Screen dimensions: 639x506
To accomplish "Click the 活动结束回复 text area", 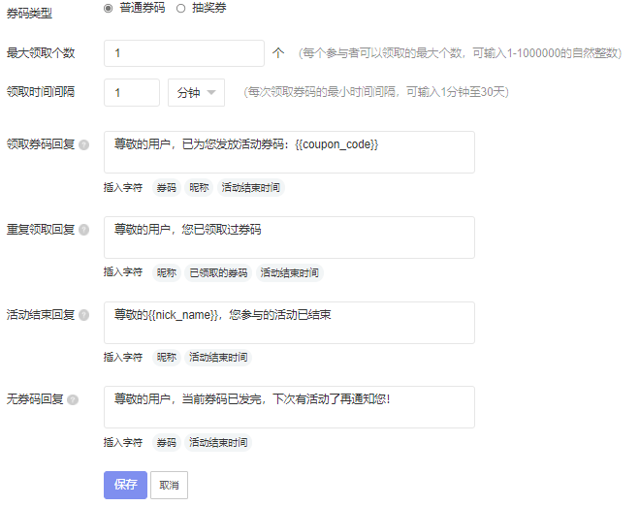I will [289, 323].
